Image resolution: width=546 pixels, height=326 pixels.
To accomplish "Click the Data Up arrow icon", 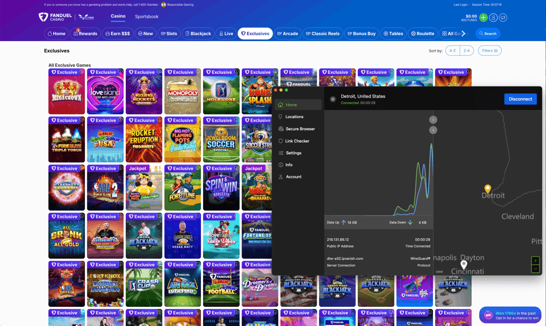I will 343,222.
